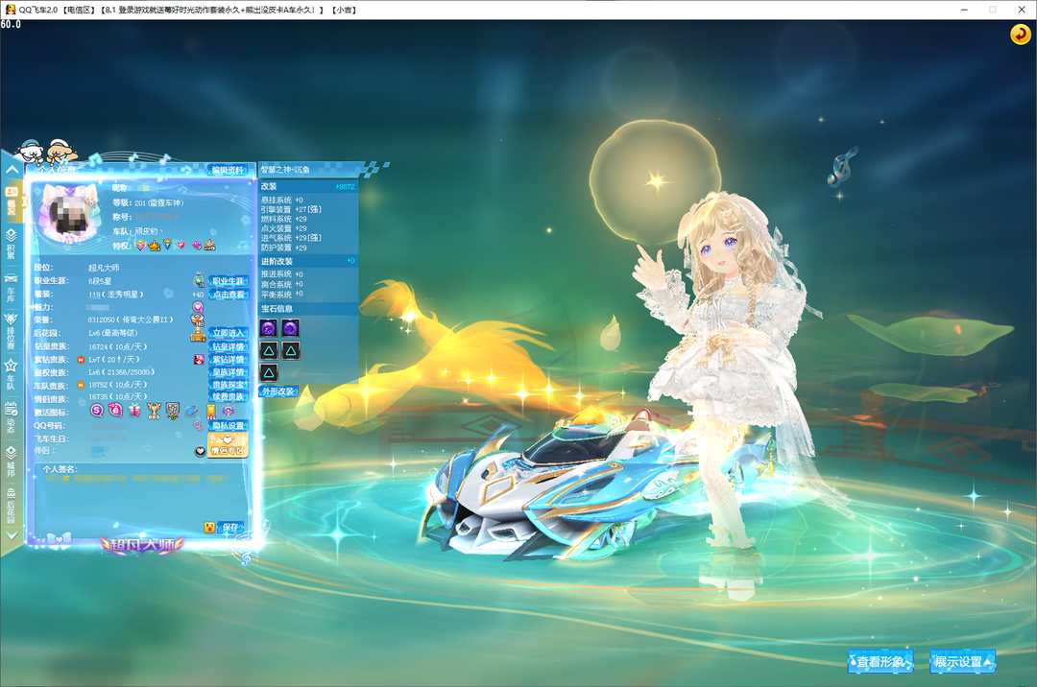Click the 贵族探宝 treasure button
This screenshot has height=687, width=1037.
pyautogui.click(x=229, y=385)
